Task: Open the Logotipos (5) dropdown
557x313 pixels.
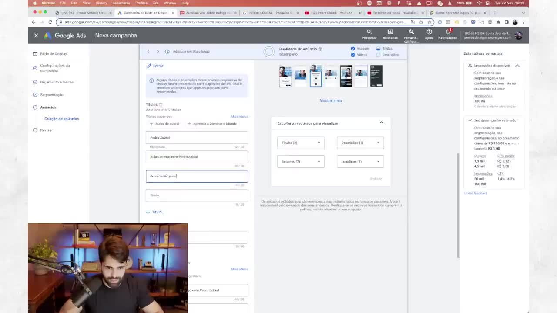Action: [x=360, y=162]
